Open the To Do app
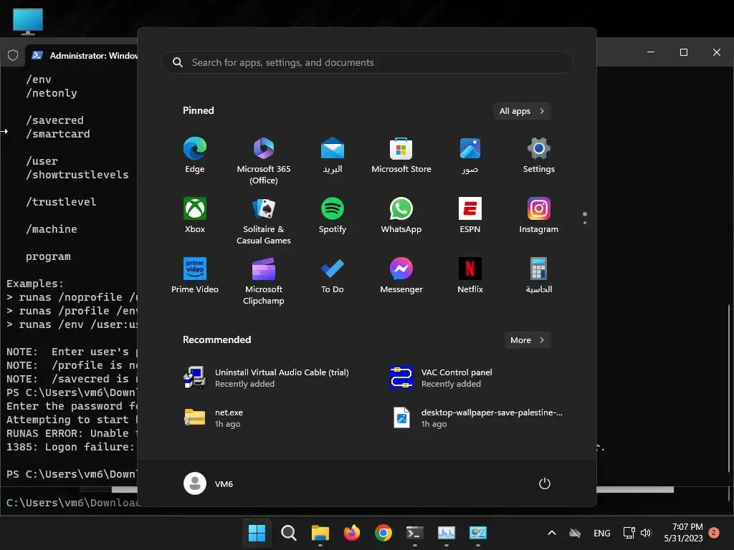 333,275
